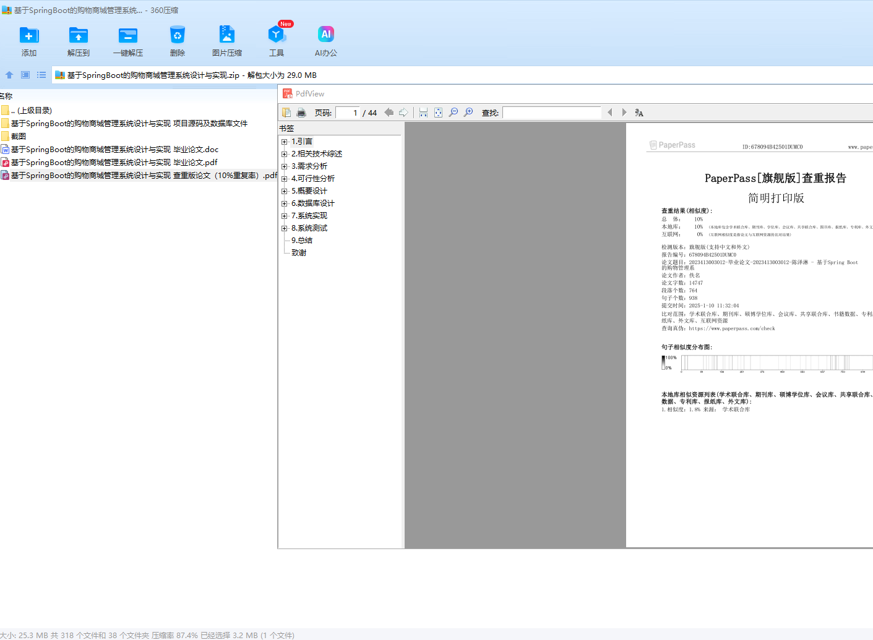Image resolution: width=873 pixels, height=640 pixels.
Task: Find previous search match arrow
Action: point(610,113)
